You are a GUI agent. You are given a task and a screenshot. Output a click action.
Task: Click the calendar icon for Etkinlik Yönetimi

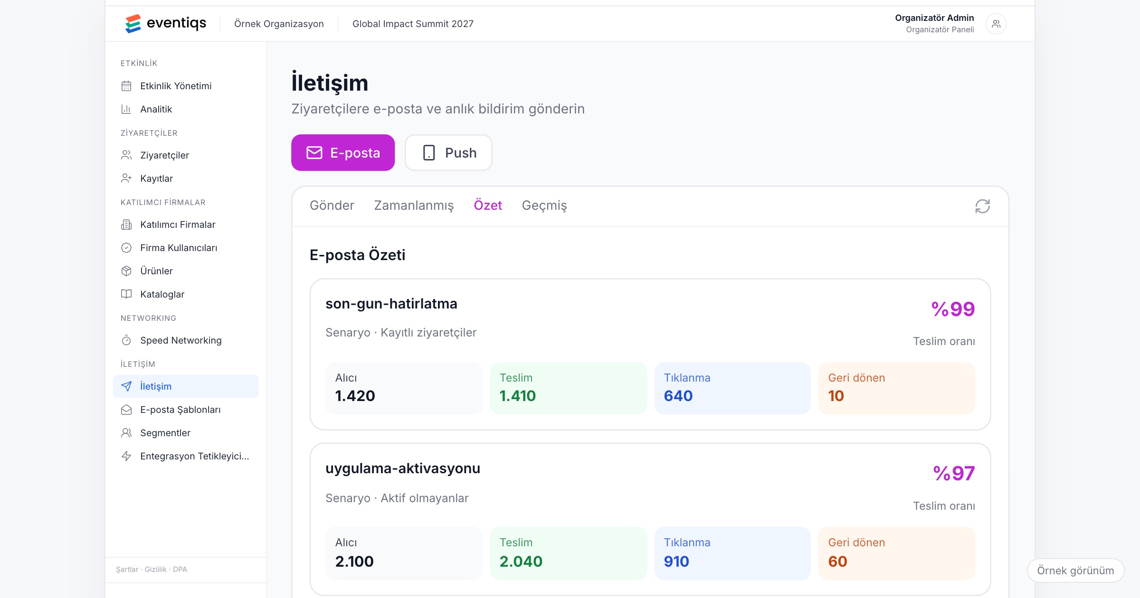point(126,86)
